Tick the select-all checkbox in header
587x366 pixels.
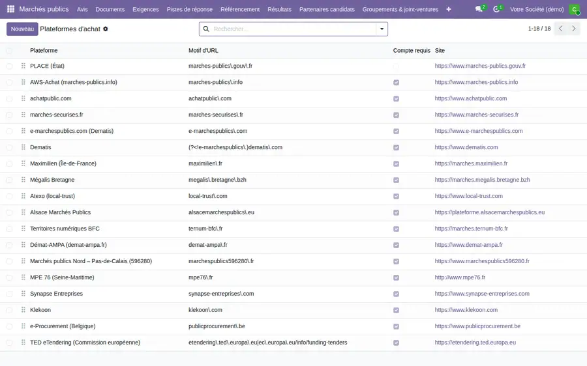pyautogui.click(x=9, y=50)
